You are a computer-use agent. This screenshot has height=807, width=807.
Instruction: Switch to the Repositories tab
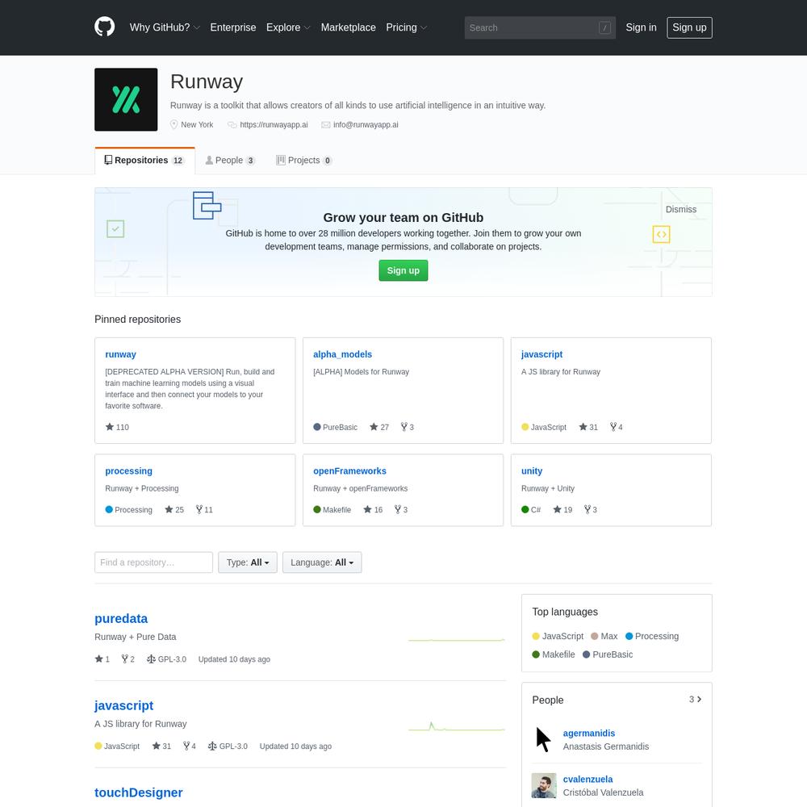pyautogui.click(x=144, y=161)
